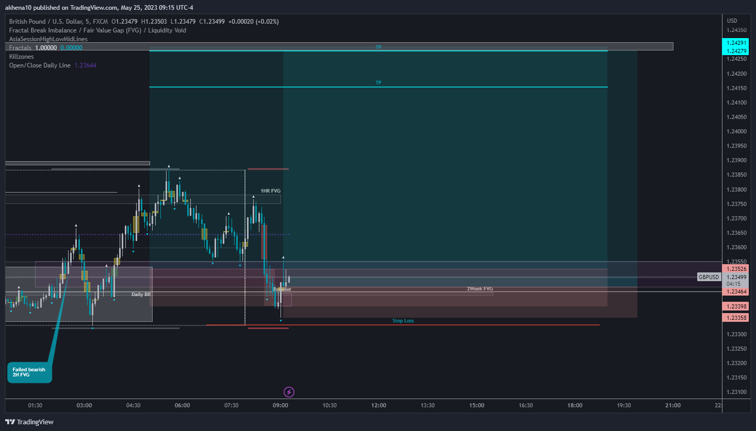Click the 1.24291 cyan price label
756x431 pixels.
736,43
